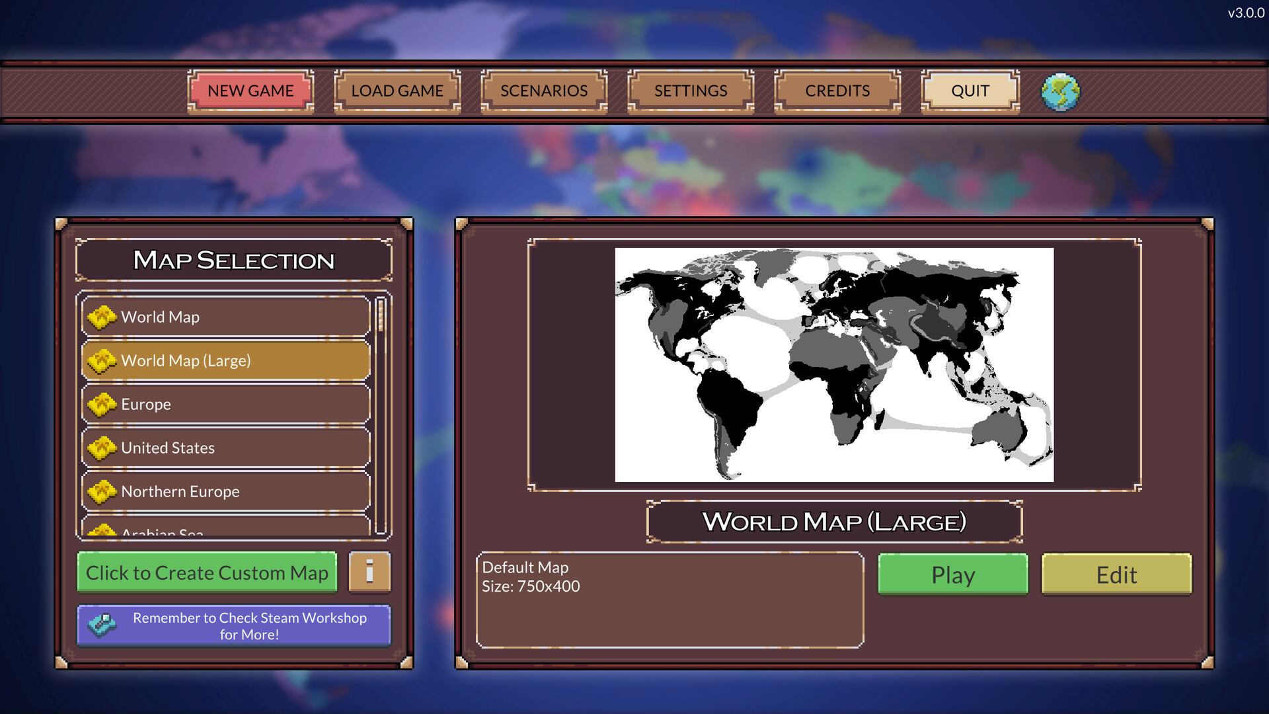Click the globe language icon
The width and height of the screenshot is (1269, 714).
tap(1061, 92)
